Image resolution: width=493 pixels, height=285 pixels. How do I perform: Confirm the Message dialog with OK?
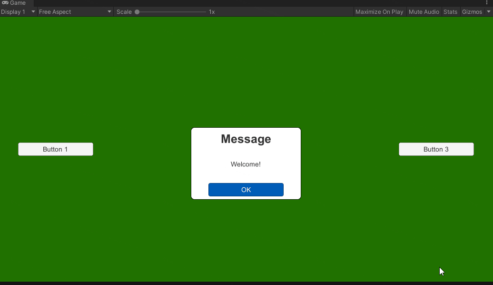point(246,190)
